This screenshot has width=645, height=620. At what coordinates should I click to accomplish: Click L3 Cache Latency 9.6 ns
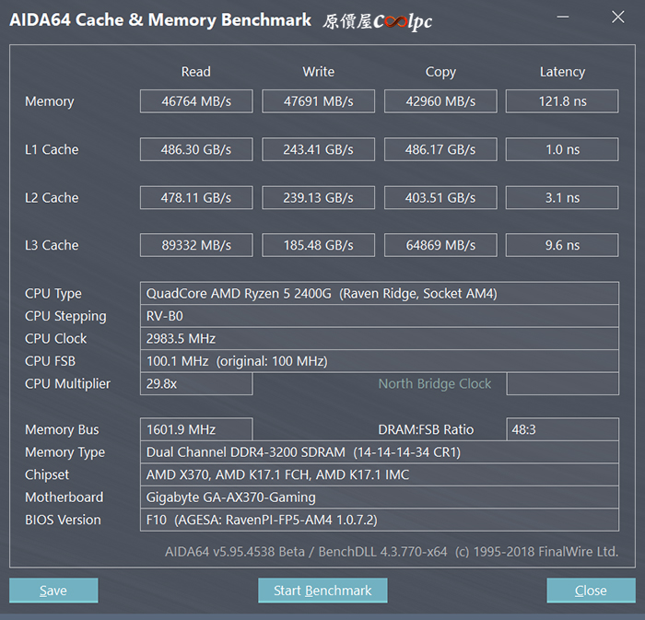(x=562, y=245)
